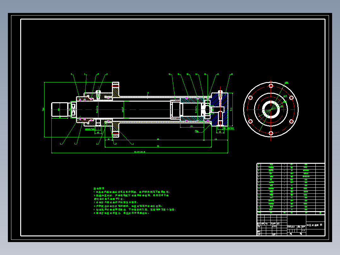
Task: Click the technical requirements heading text
Action: [99, 188]
